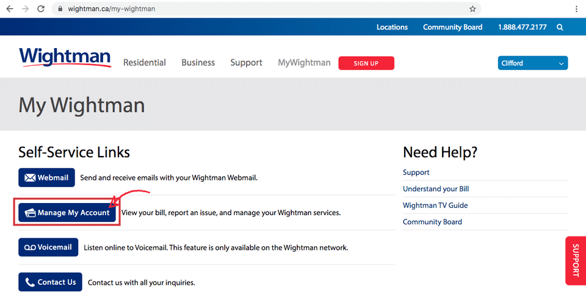Open the Voicemail button

48,247
